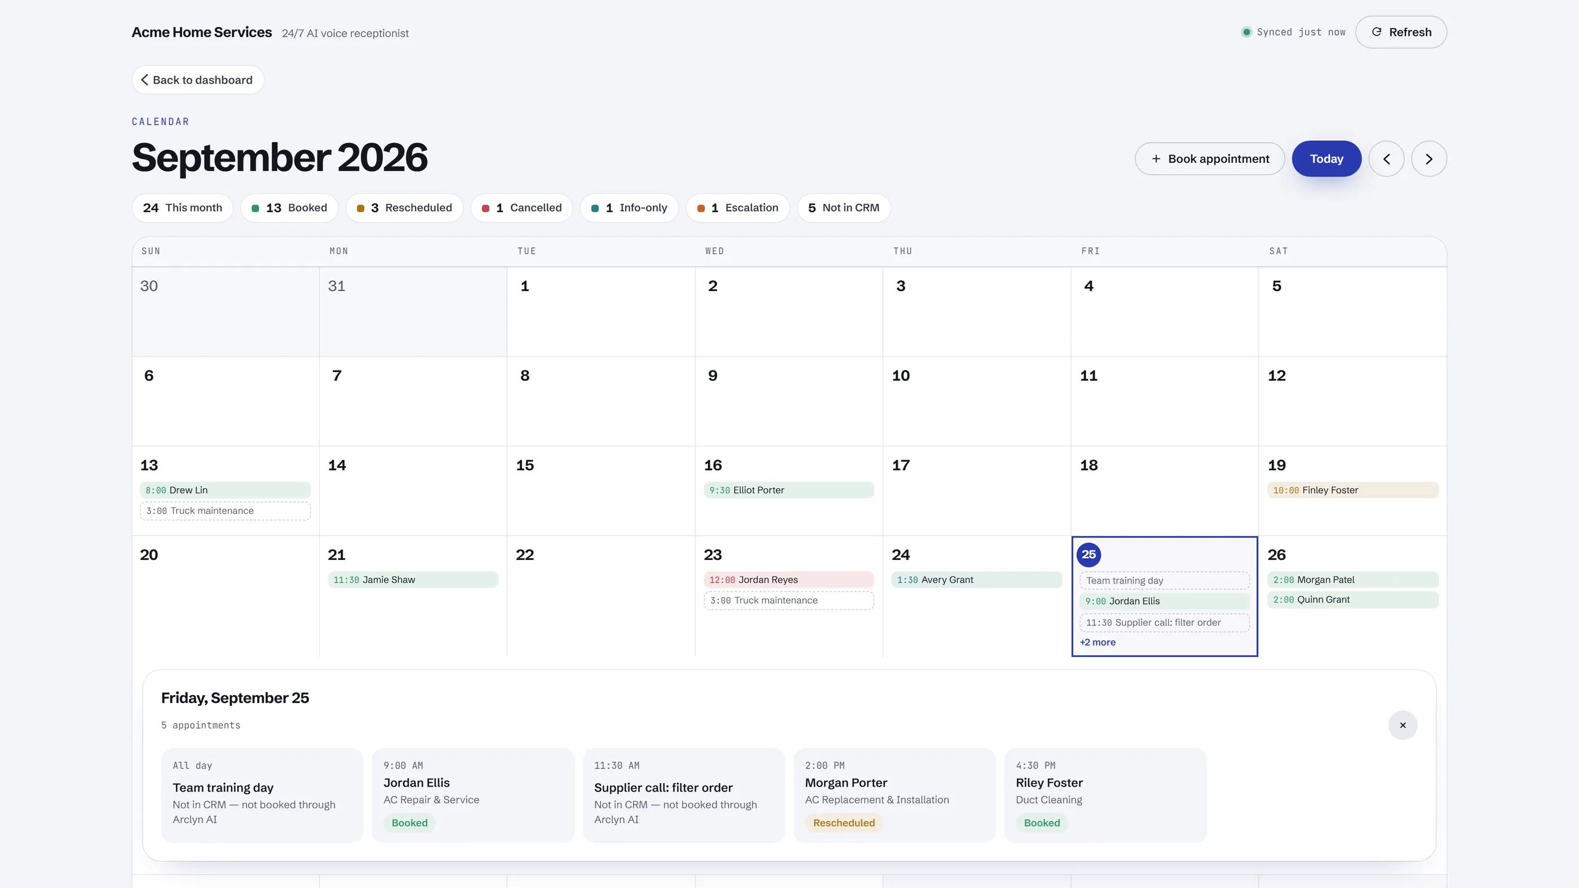Jump to Today in calendar
This screenshot has height=888, width=1579.
pos(1326,159)
